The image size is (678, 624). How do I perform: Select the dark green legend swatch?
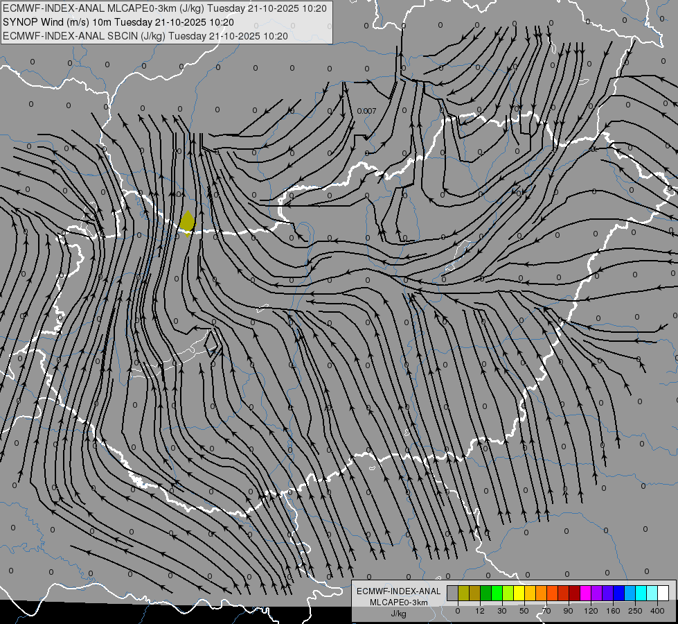coord(486,593)
